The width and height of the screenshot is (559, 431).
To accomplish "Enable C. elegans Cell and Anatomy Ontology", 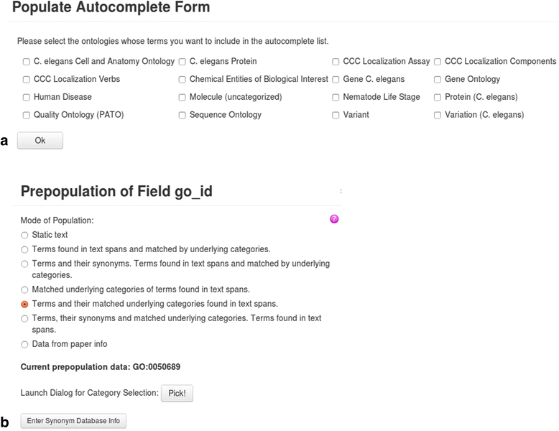I will tap(27, 62).
